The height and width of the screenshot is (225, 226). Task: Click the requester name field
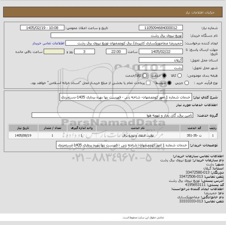pos(124,43)
